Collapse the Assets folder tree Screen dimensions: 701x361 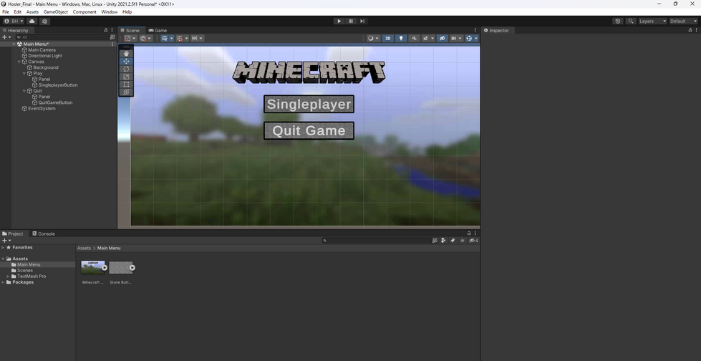3,259
